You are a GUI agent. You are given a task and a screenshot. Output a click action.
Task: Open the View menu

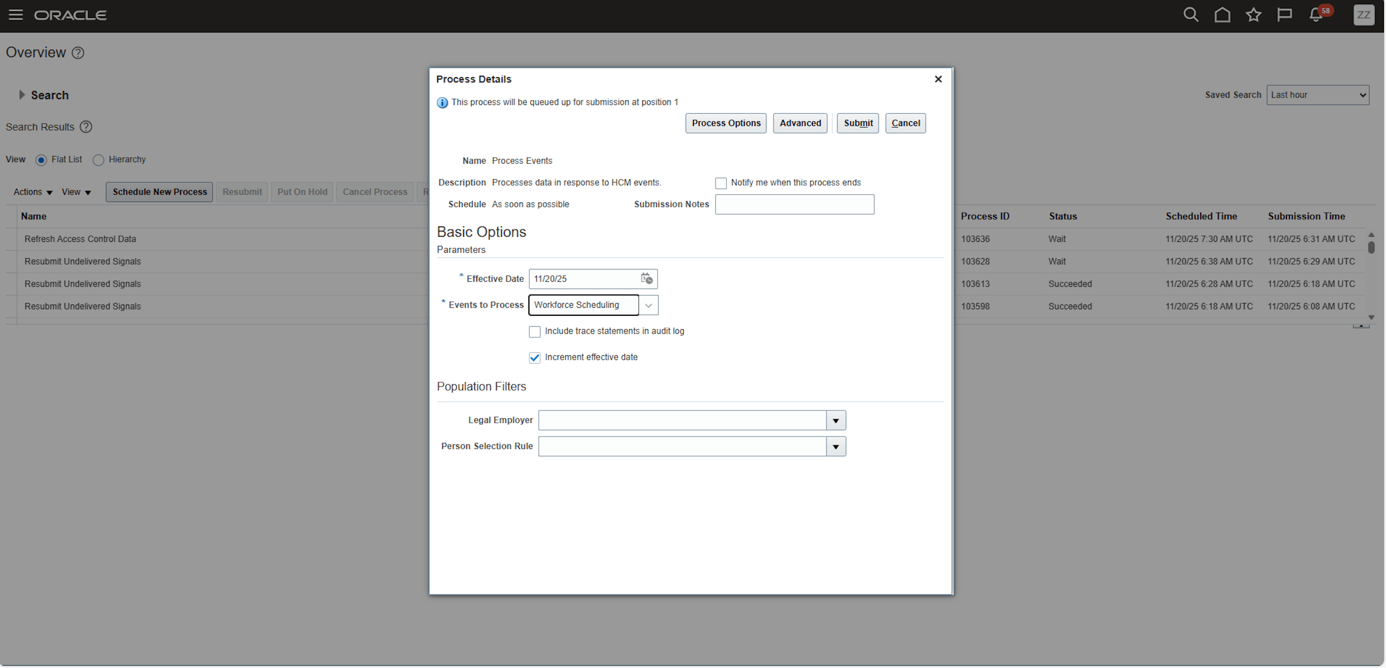click(76, 192)
